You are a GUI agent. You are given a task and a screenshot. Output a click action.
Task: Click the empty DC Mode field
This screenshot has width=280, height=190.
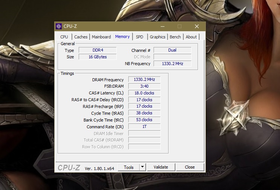tap(172, 57)
